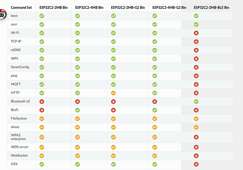The width and height of the screenshot is (243, 170).
Task: Click red cross for Wi-Fi under ESP32C2-2MB-BLE Bin
Action: pos(196,33)
